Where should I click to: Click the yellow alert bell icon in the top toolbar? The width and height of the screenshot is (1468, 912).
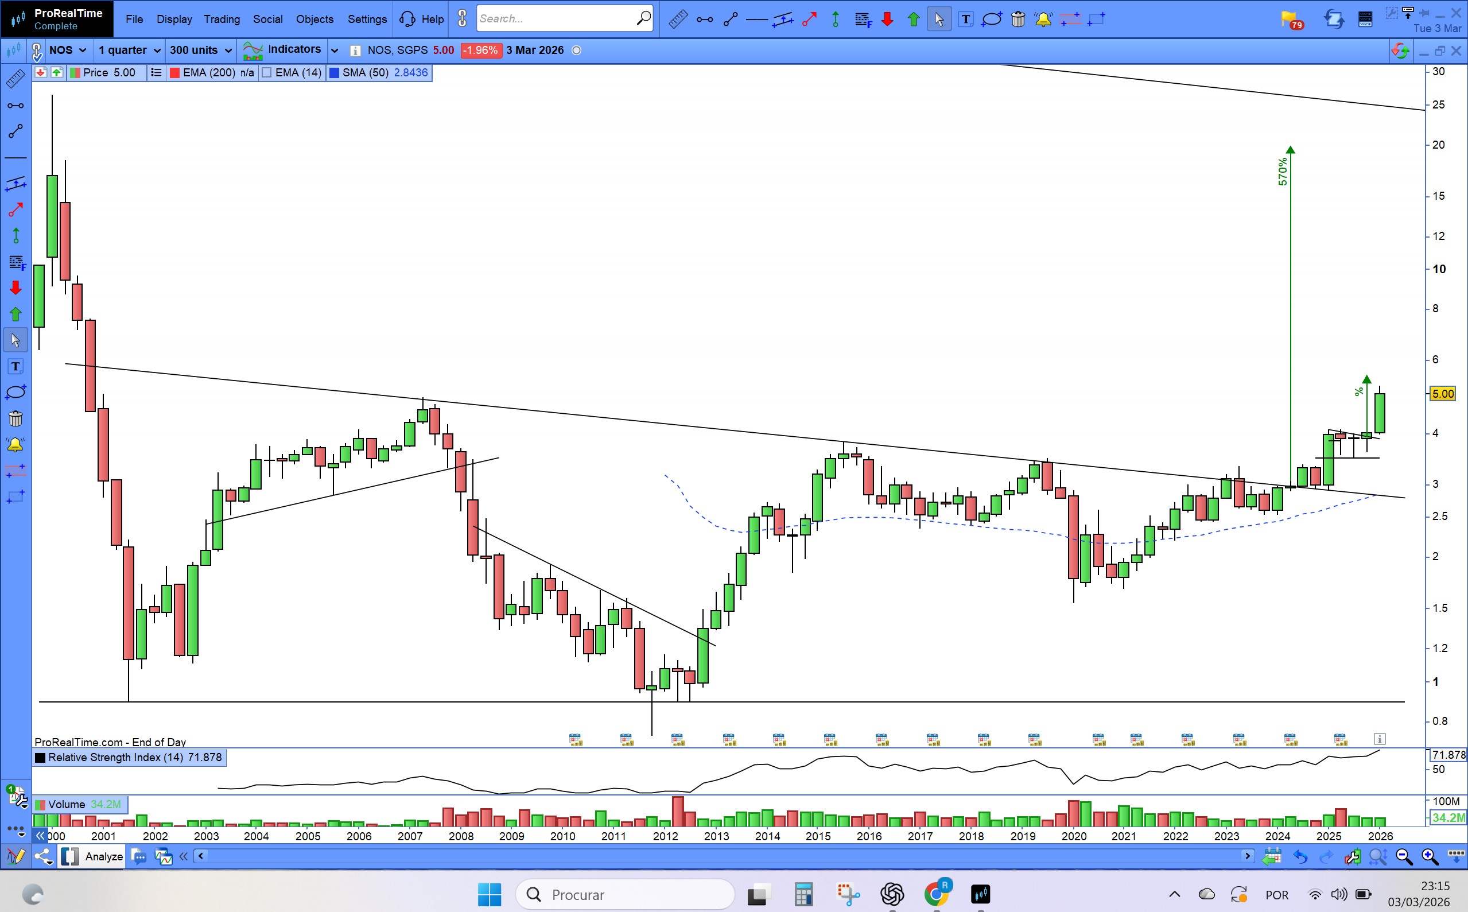[x=1043, y=20]
